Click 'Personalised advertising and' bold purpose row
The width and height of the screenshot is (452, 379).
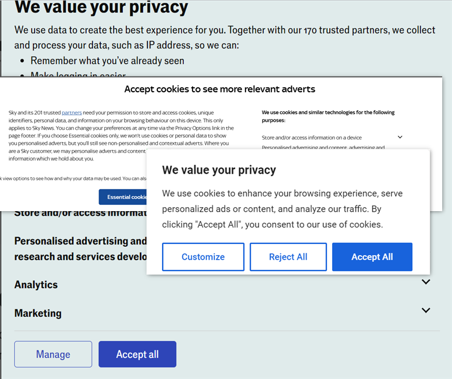click(80, 241)
